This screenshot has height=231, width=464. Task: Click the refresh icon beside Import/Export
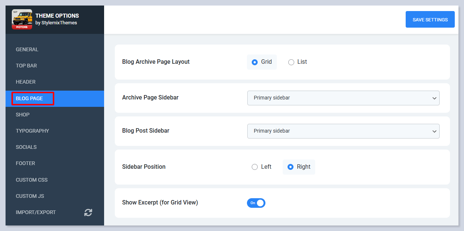[88, 212]
